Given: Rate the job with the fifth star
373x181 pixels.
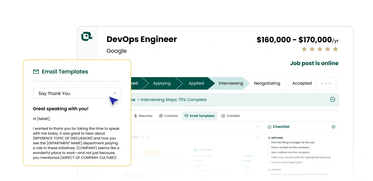Looking at the screenshot, I should coord(336,49).
